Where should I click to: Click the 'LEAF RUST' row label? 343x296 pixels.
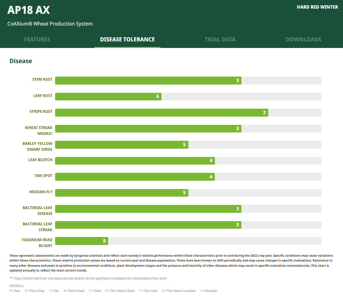click(43, 96)
